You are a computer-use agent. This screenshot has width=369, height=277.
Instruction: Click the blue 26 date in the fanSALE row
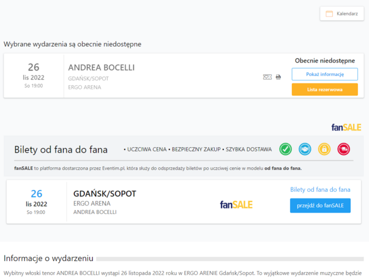pos(36,194)
